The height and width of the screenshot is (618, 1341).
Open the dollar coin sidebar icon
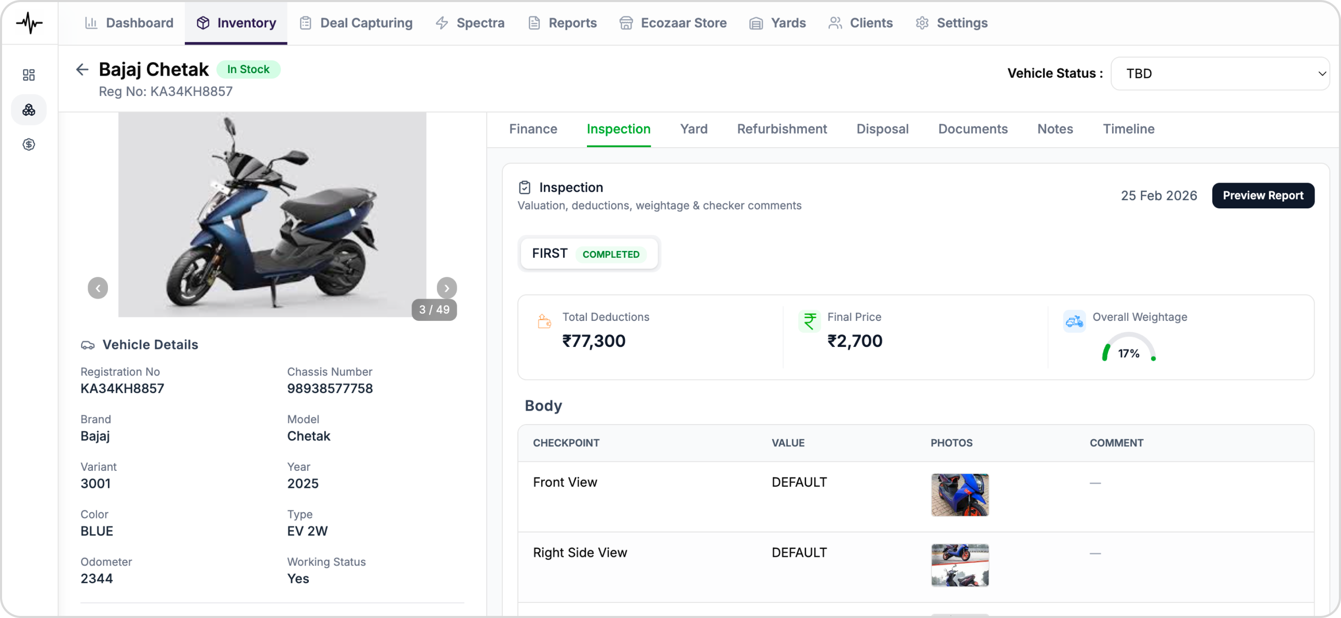(x=29, y=145)
